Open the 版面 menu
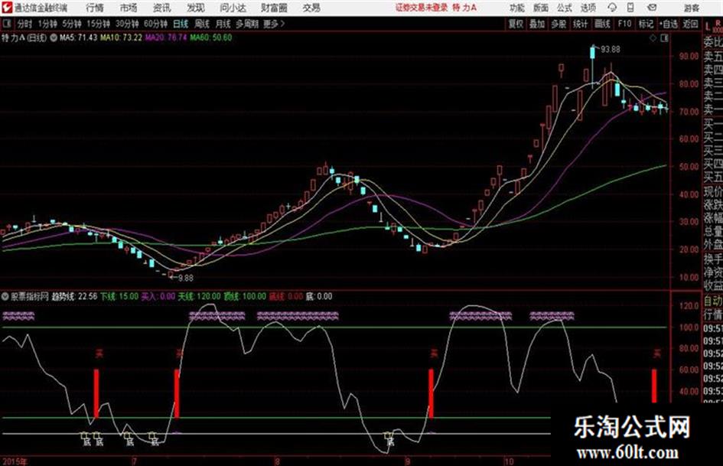 (x=540, y=8)
